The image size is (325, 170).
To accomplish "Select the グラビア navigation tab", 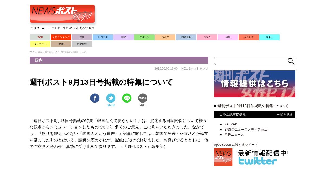I will [x=249, y=37].
